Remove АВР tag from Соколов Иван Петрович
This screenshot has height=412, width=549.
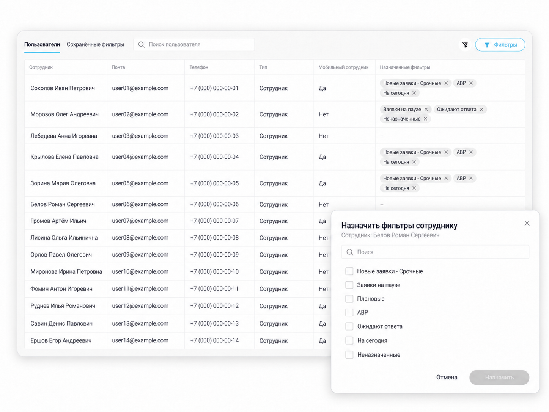tap(471, 83)
